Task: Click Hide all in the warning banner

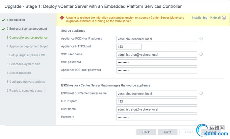Action: click(x=215, y=18)
